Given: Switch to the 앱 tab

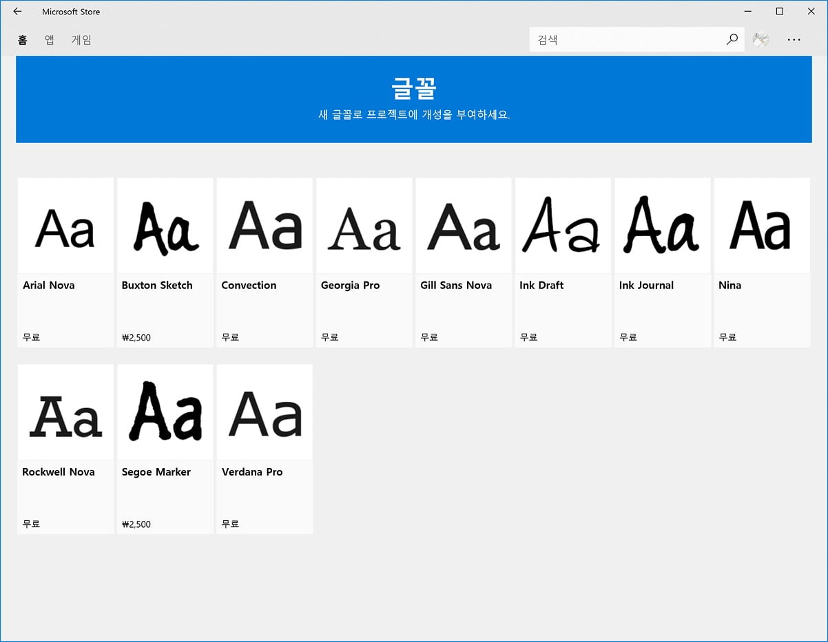Looking at the screenshot, I should [x=50, y=40].
